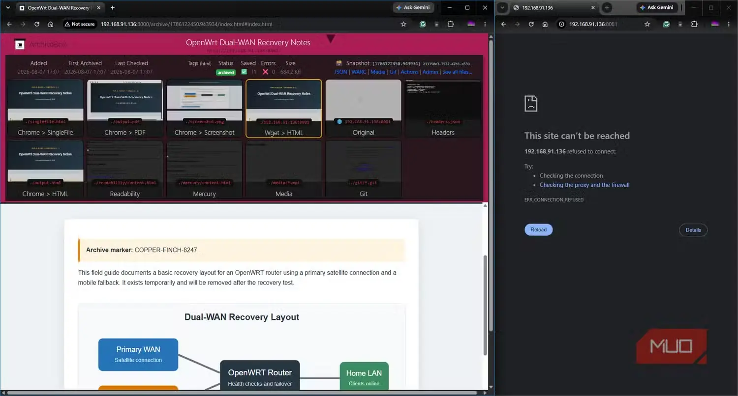Click Checking the proxy and the firewall link

(x=584, y=185)
